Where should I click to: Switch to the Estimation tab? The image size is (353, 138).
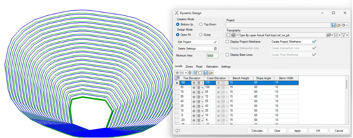212,66
